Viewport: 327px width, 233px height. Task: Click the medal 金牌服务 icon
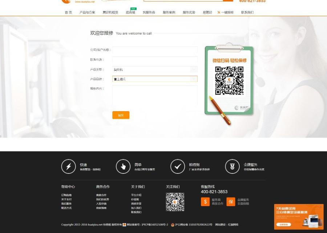pyautogui.click(x=232, y=166)
